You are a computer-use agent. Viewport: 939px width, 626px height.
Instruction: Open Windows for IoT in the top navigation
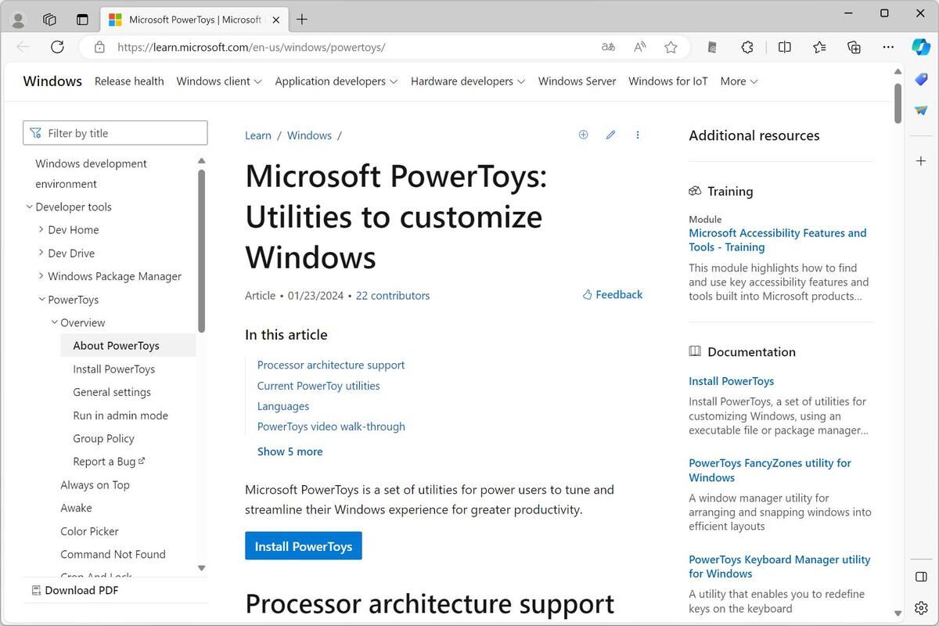[x=667, y=81]
